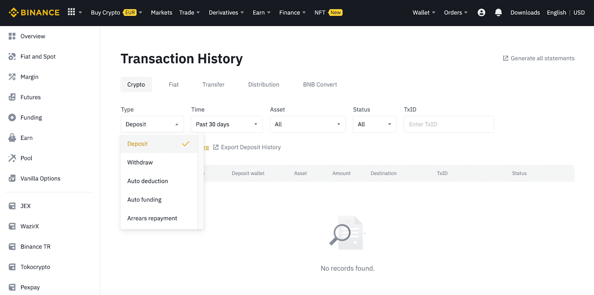Viewport: 594px width, 295px height.
Task: Click the Fiat and Spot sidebar icon
Action: [x=12, y=56]
